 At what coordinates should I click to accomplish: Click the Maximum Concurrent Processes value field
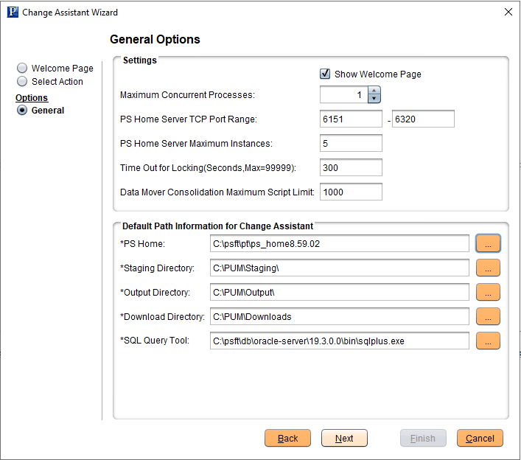(x=344, y=94)
